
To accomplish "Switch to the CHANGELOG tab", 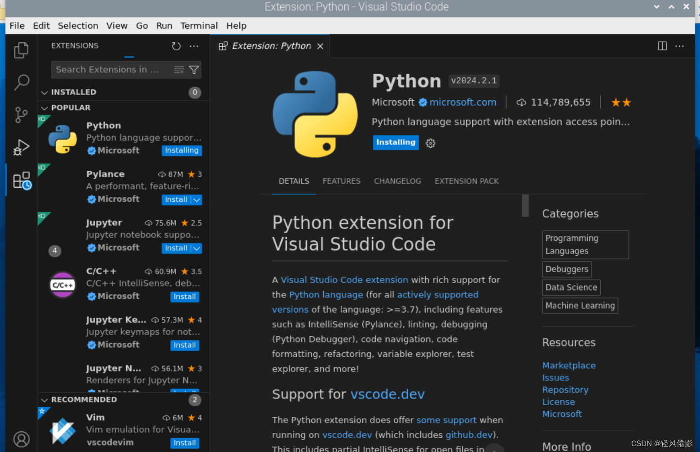I will (x=397, y=181).
